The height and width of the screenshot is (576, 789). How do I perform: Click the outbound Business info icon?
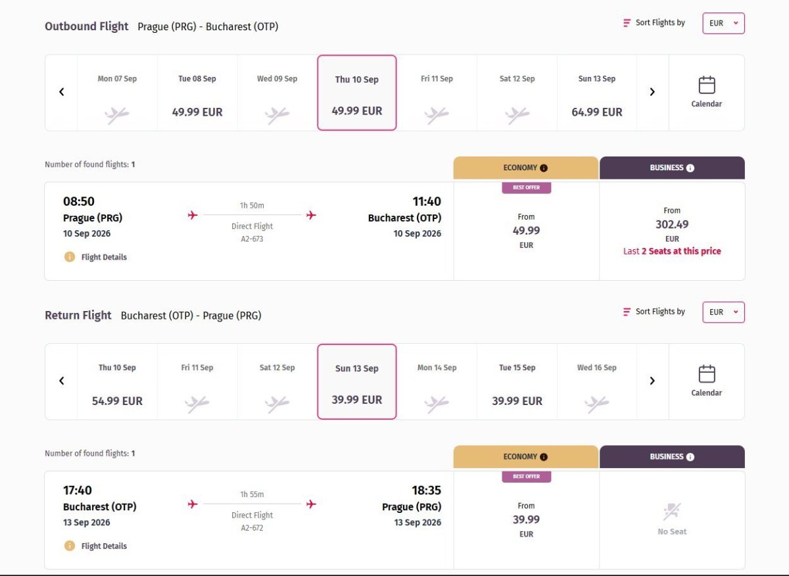point(690,168)
